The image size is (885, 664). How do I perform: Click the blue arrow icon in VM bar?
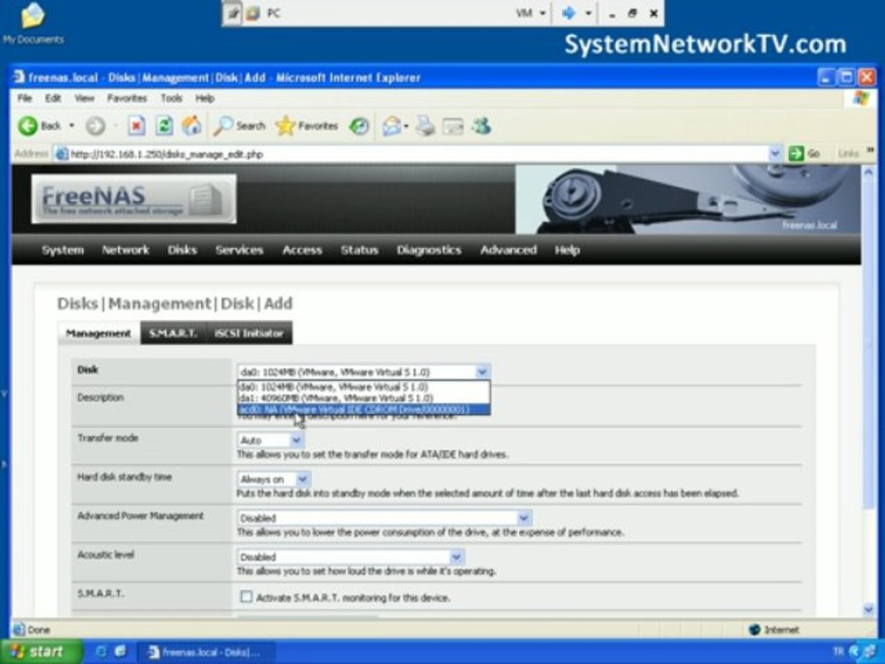point(569,13)
